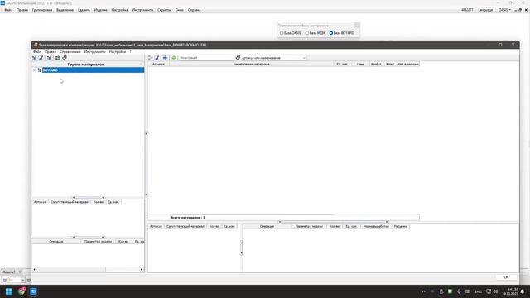This screenshot has height=298, width=530.
Task: Close the database switching floating panel
Action: (357, 26)
